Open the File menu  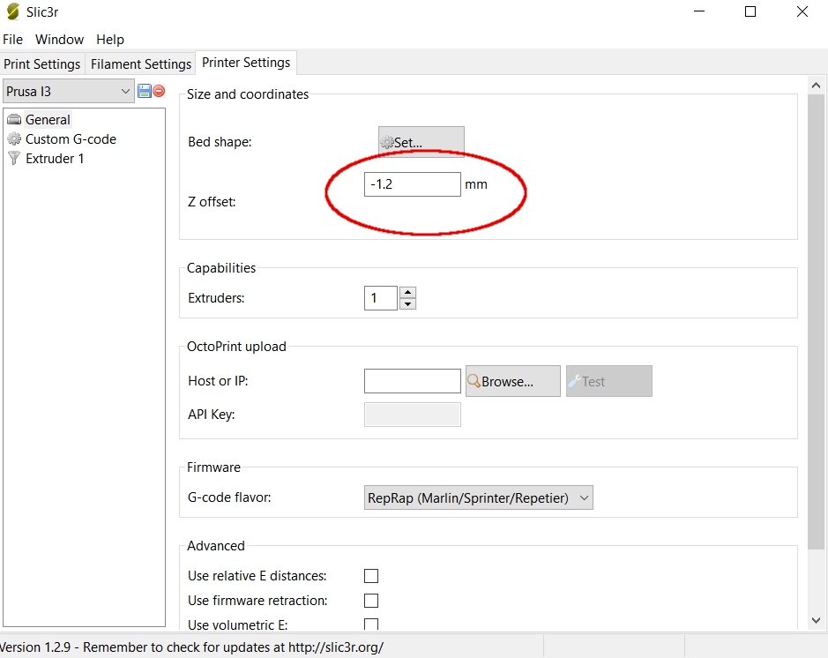[x=12, y=40]
